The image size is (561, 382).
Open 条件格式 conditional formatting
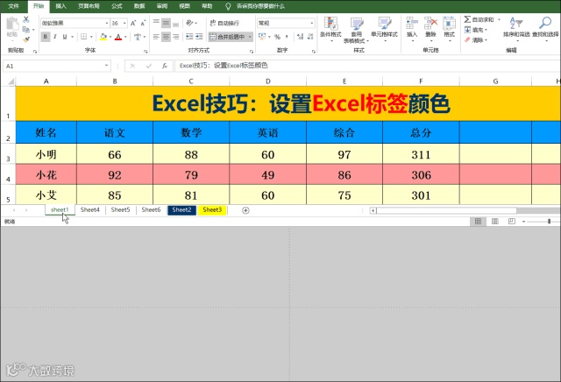pyautogui.click(x=330, y=29)
